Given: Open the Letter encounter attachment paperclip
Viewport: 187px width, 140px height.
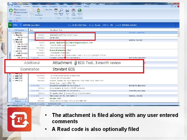Looking at the screenshot, I should point(63,88).
